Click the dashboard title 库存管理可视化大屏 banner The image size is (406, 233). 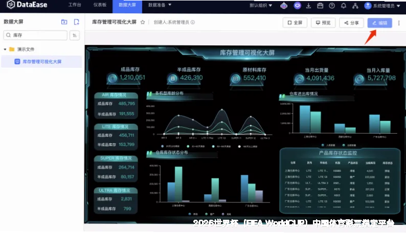click(247, 53)
